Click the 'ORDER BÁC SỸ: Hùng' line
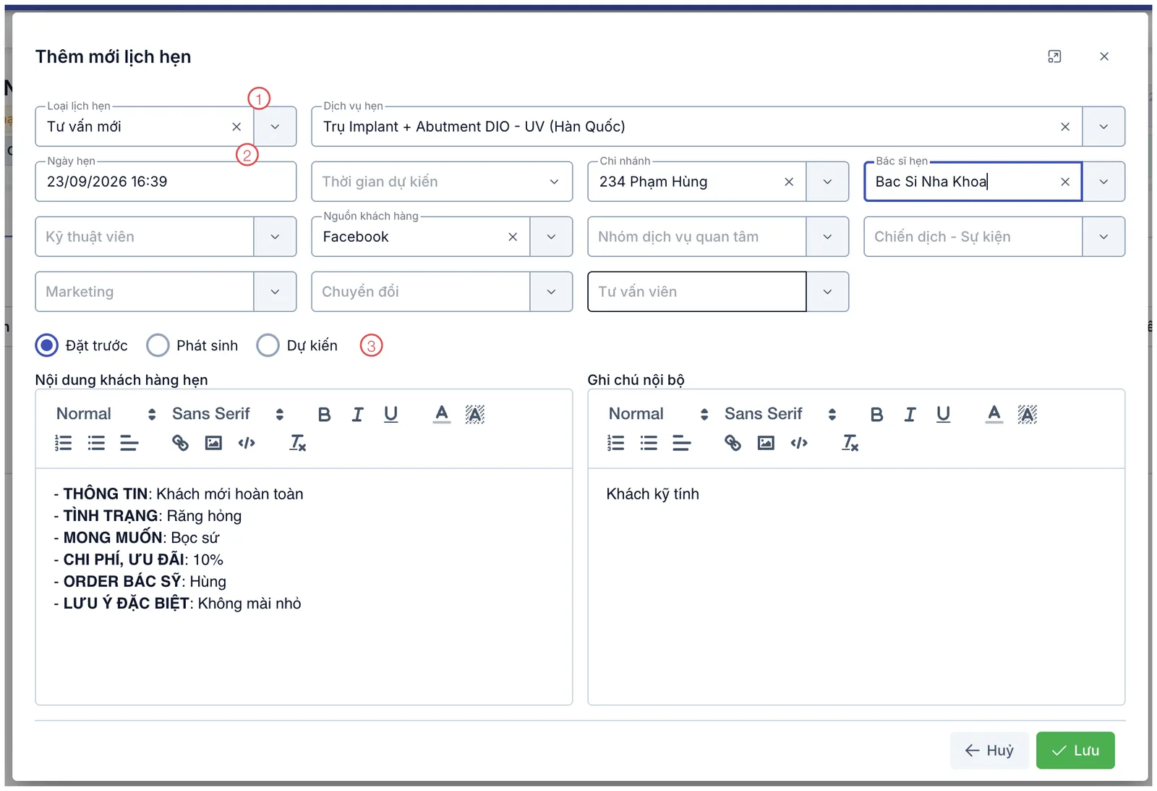1157x791 pixels. (x=140, y=582)
